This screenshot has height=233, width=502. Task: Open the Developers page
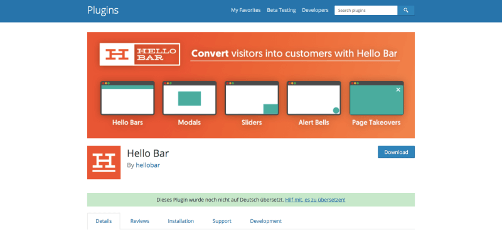pos(315,10)
